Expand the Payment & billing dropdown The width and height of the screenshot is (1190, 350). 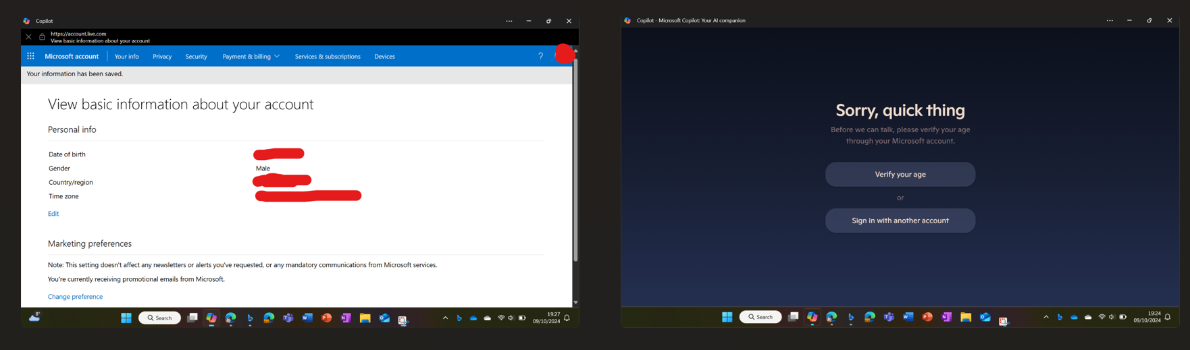pyautogui.click(x=251, y=57)
